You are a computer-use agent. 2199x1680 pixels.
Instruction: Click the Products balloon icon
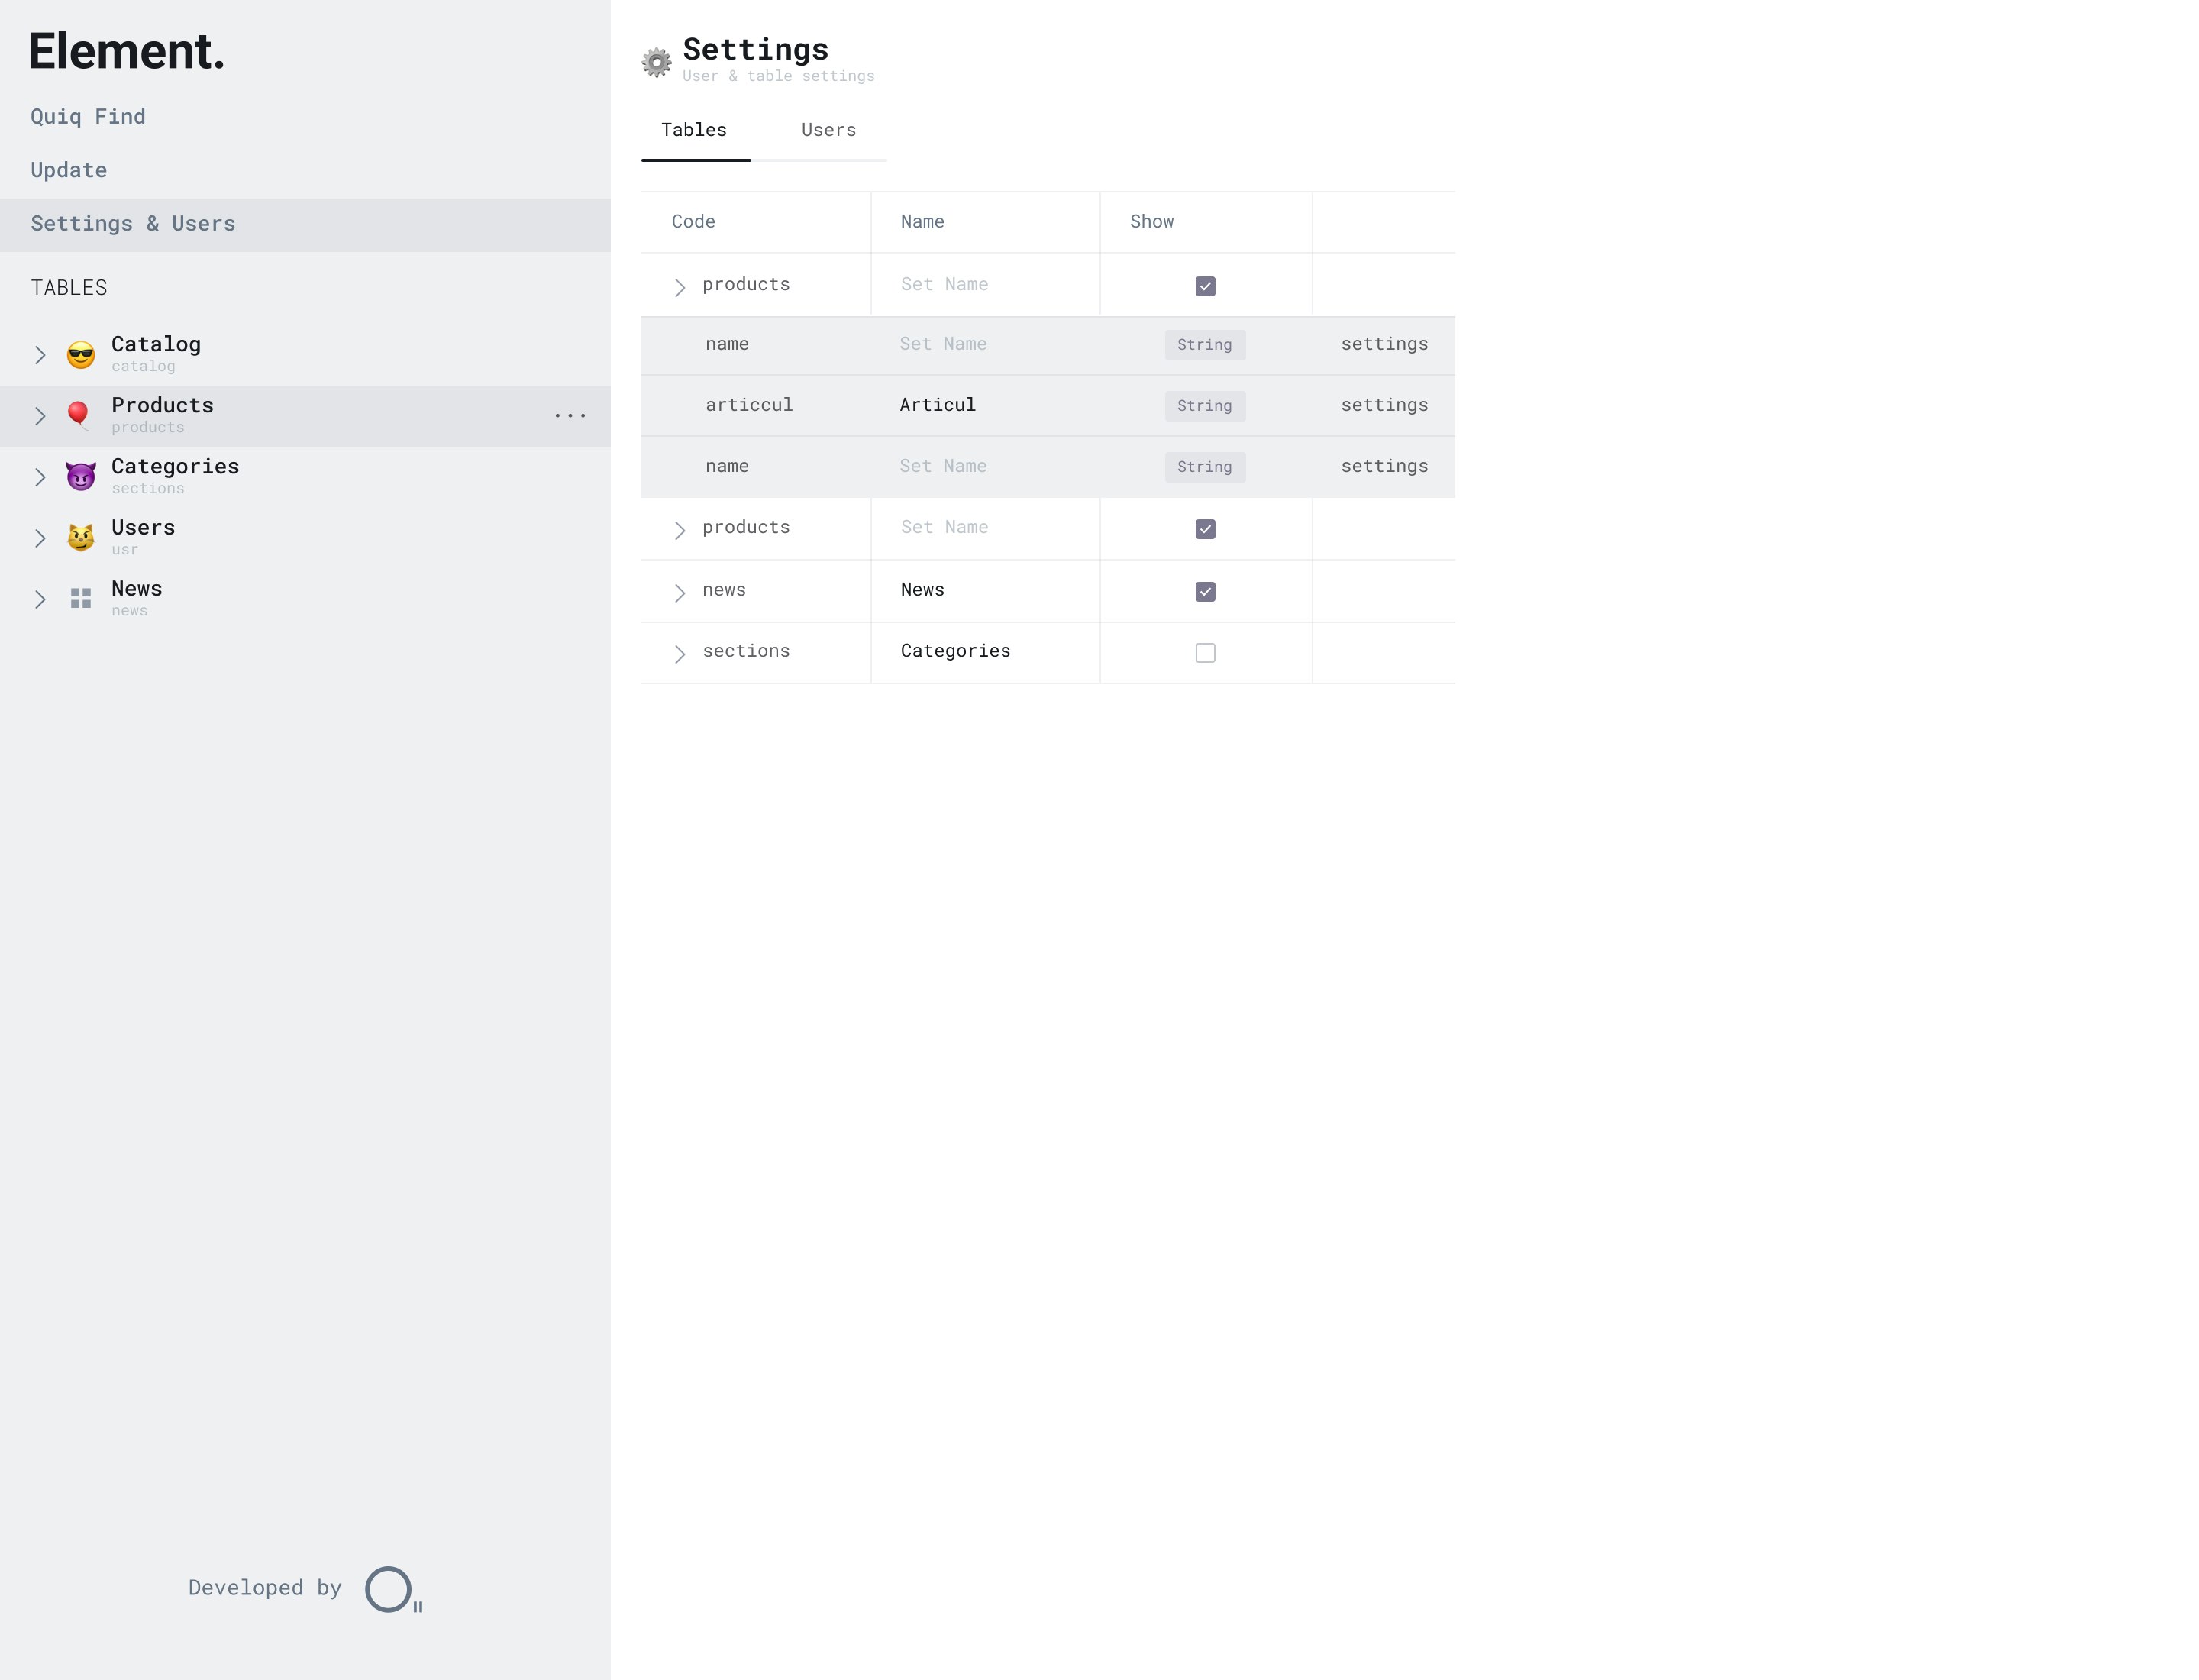79,415
